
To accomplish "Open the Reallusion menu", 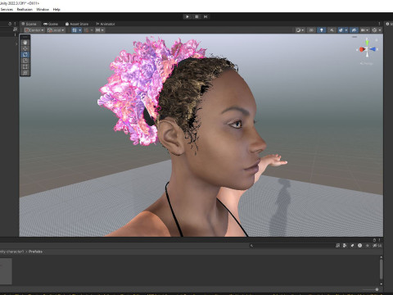I will [25, 9].
